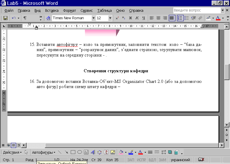Open the Times New Roman font dropdown
The width and height of the screenshot is (230, 164).
point(93,18)
